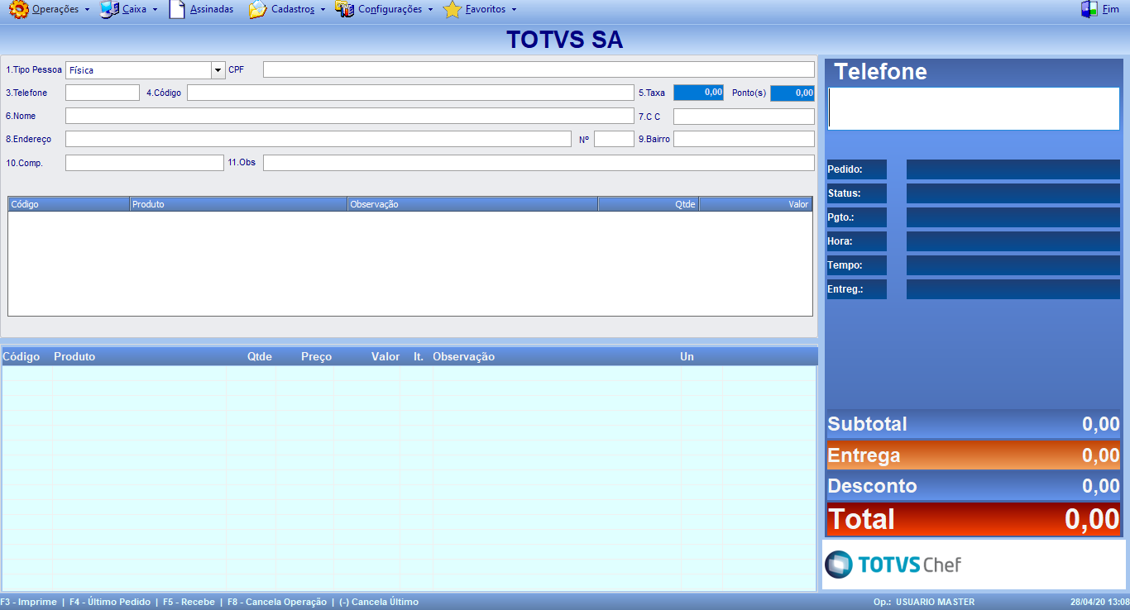Click the Desconto 0,00 row

[x=974, y=486]
